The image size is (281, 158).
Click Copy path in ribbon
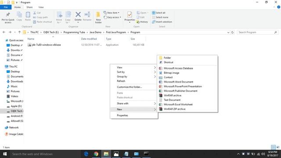40,17
